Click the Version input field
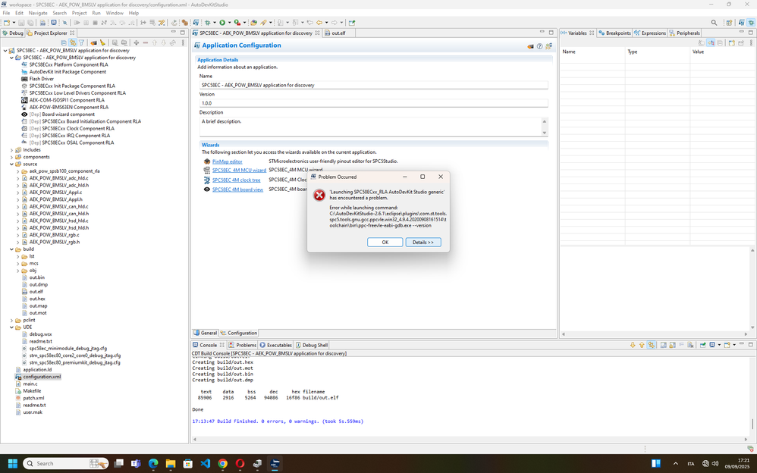This screenshot has width=757, height=473. [374, 103]
